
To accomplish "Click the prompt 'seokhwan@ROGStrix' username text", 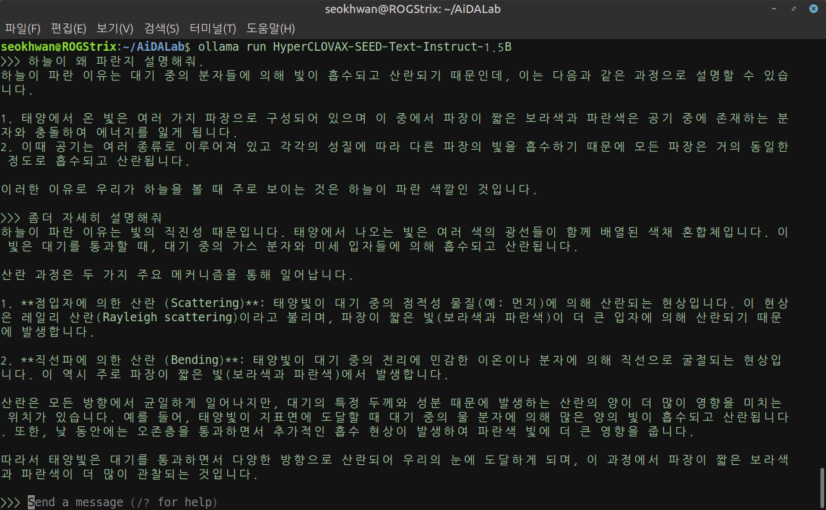I will (59, 46).
